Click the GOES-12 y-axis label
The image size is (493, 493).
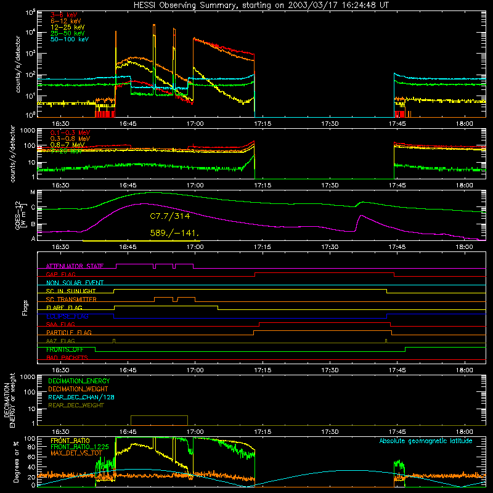tap(20, 216)
